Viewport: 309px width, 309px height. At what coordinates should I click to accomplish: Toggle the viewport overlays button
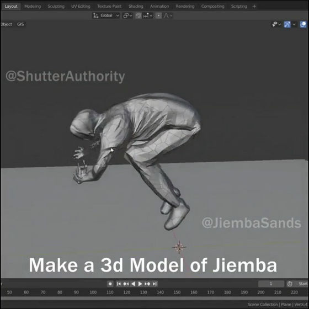(303, 24)
